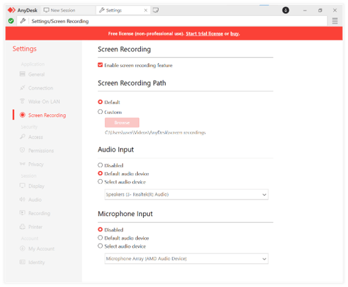Click the wrench icon in address bar
The image size is (348, 287).
pyautogui.click(x=22, y=21)
